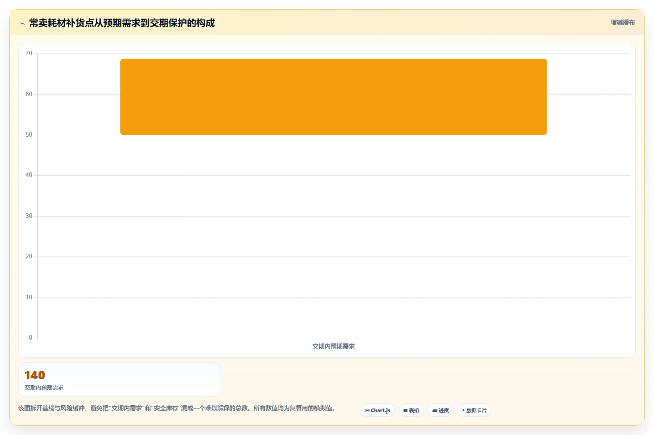Click the trend icon beside the chart title
654x435 pixels.
pyautogui.click(x=22, y=23)
